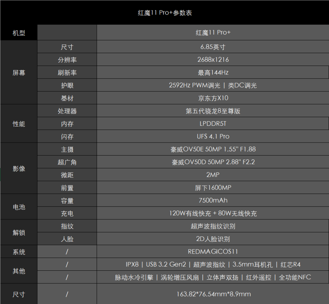329x304 pixels.
Task: Click the UFS 4.1 Pro value
Action: pyautogui.click(x=213, y=136)
